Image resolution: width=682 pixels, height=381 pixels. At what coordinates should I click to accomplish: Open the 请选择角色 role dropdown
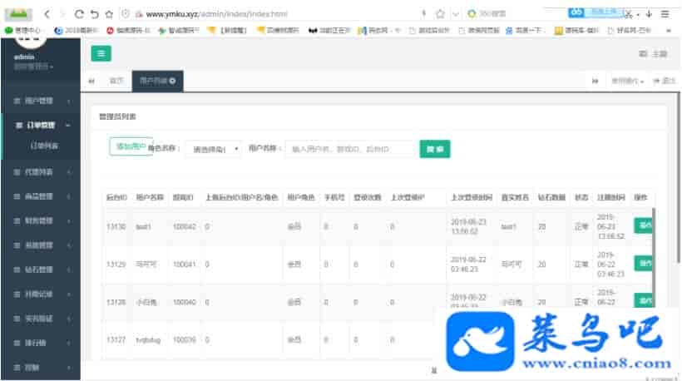coord(214,150)
